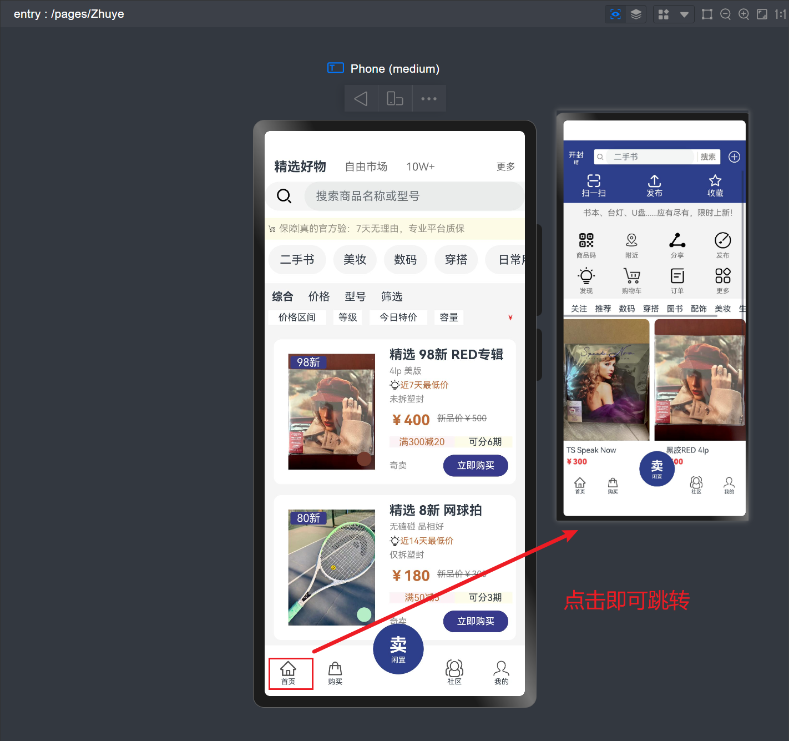
Task: Open the 精选 98新 RED专辑 title
Action: pyautogui.click(x=447, y=355)
